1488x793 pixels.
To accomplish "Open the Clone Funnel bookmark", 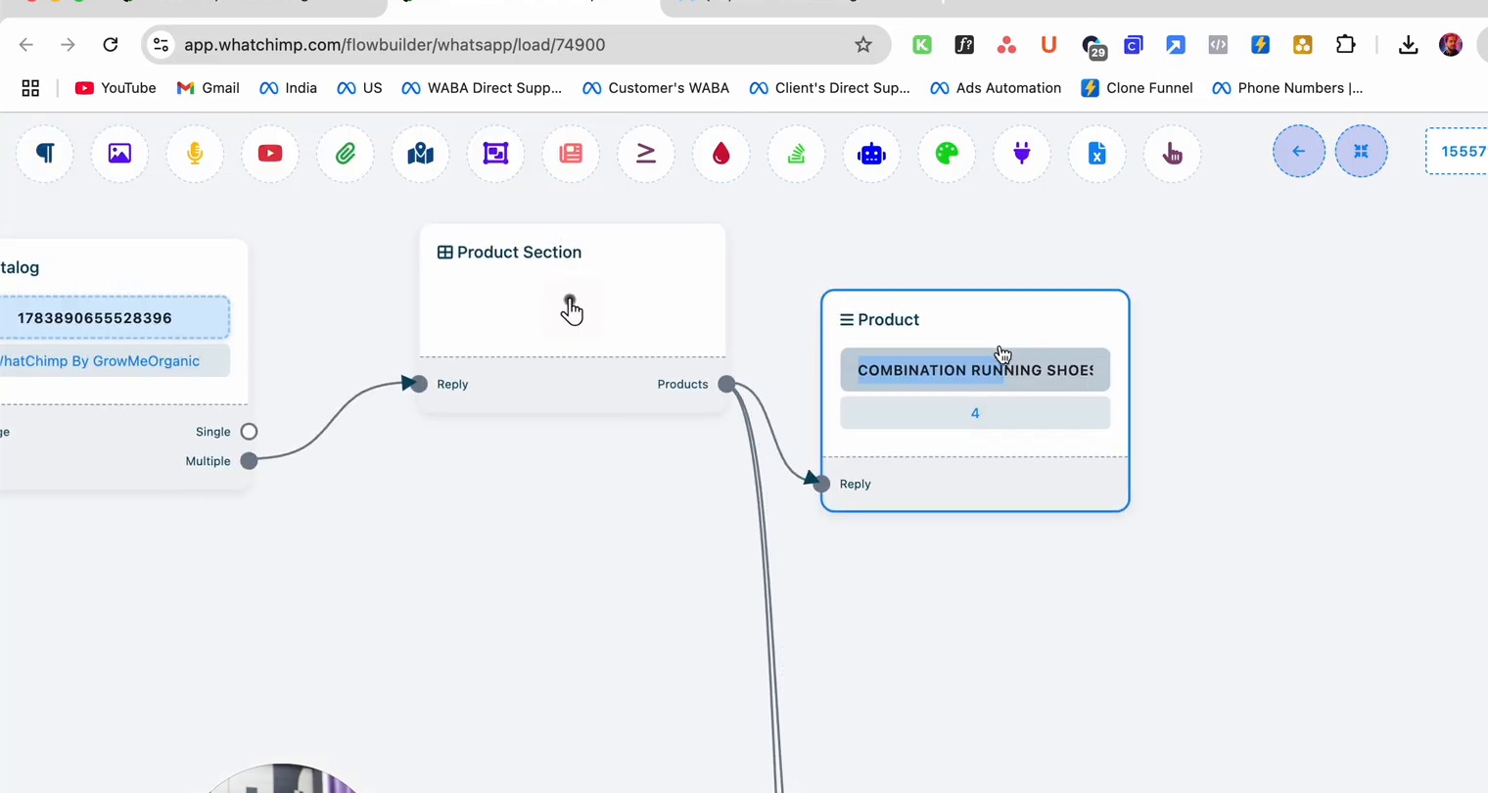I will click(1137, 88).
